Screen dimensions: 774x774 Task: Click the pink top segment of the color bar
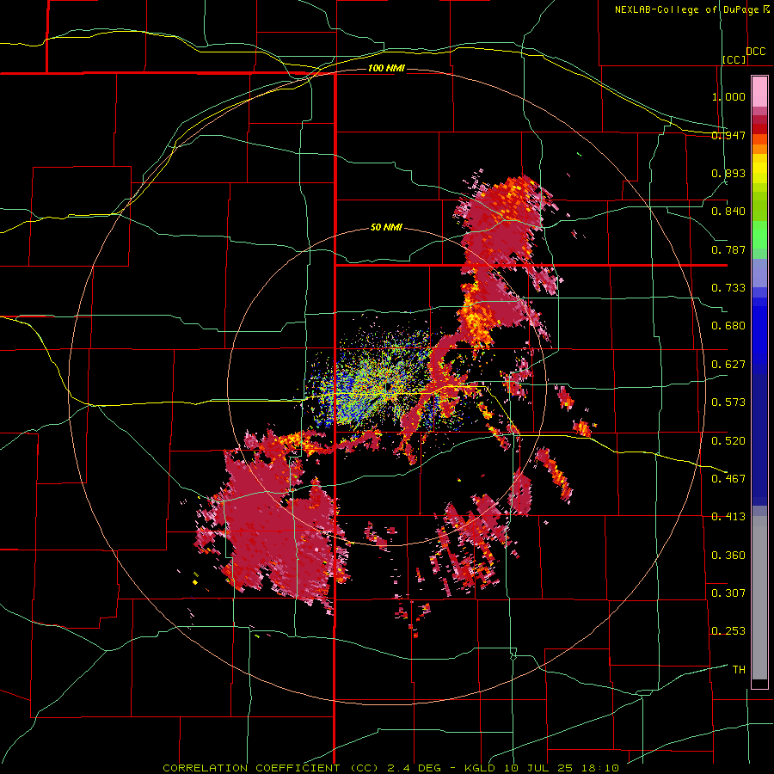[x=759, y=92]
